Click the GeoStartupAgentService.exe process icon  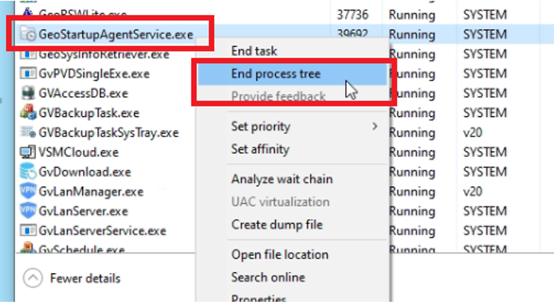[x=28, y=34]
